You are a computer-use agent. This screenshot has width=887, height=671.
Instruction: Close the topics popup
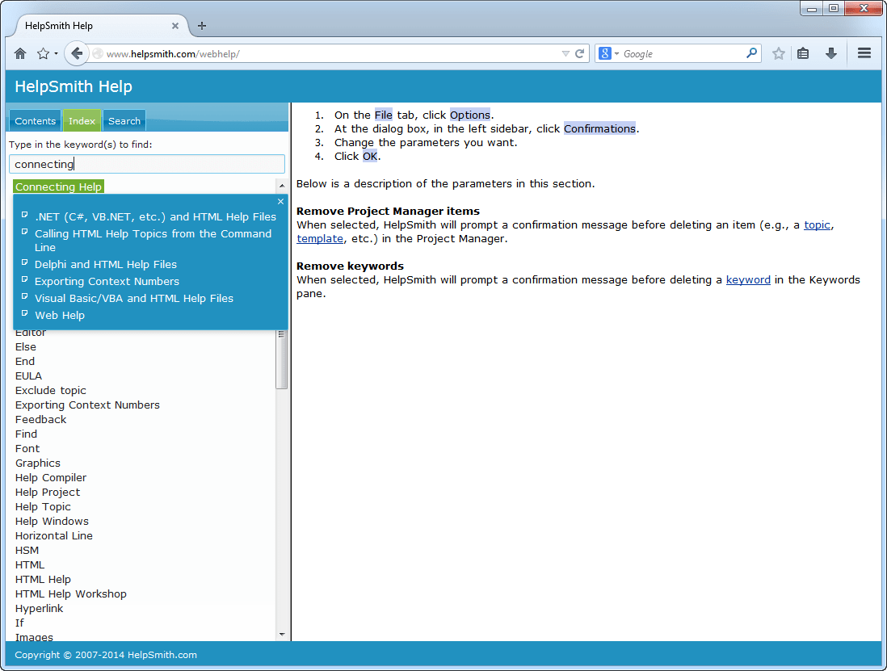(280, 201)
